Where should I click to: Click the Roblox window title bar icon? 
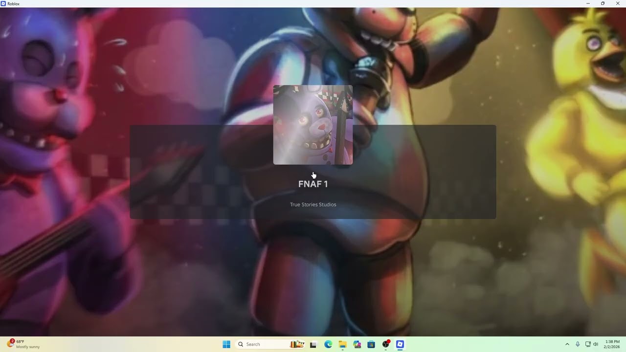coord(3,3)
